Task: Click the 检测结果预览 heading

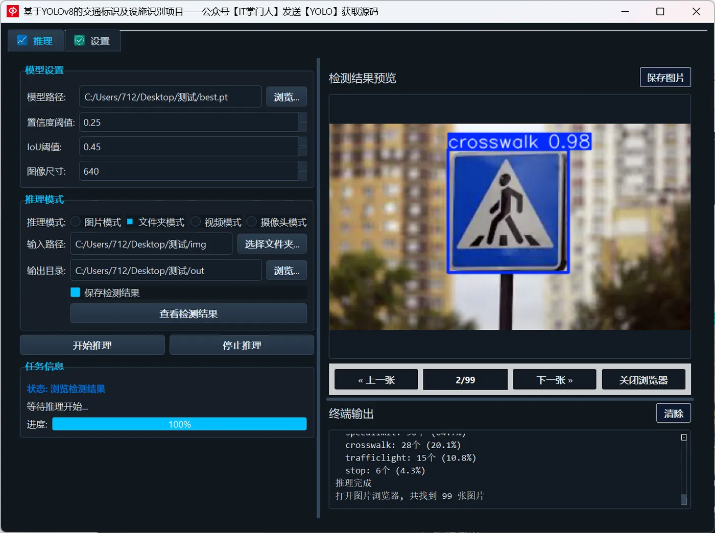Action: tap(363, 78)
